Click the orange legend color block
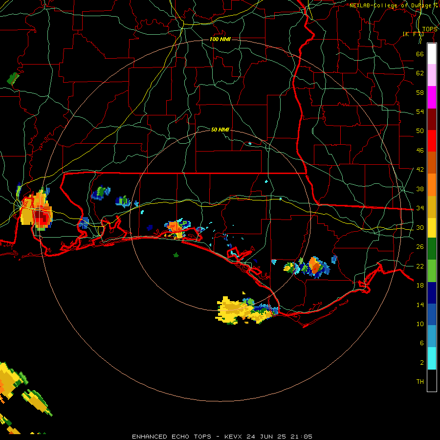Screen dimensions: 440x440 (432, 185)
